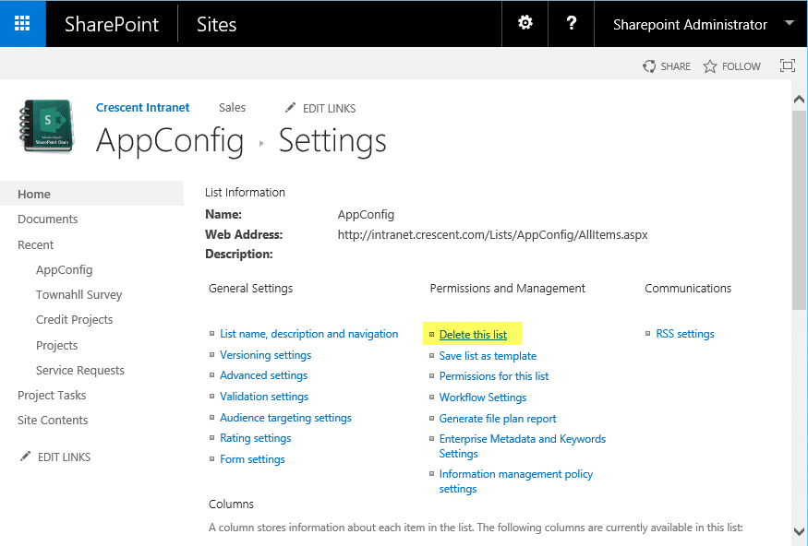Screen dimensions: 808x546
Task: Open SharePoint Help via question mark icon
Action: tap(570, 23)
